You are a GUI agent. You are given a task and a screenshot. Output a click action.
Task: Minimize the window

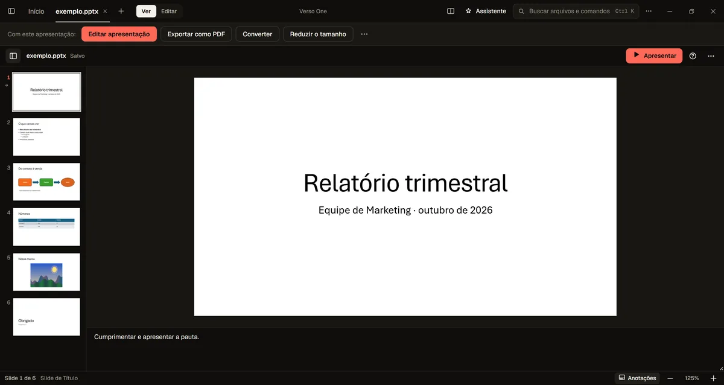[669, 11]
